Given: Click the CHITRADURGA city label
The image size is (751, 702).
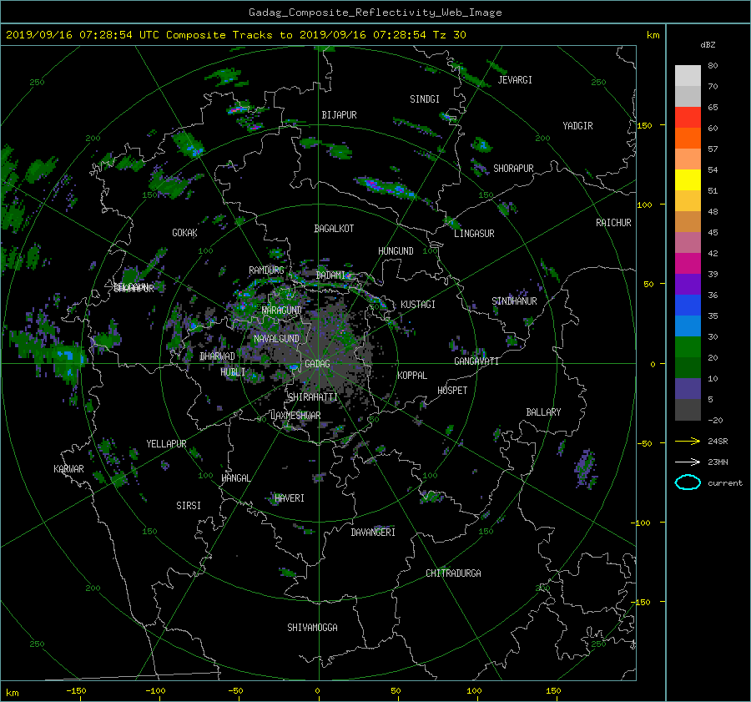Looking at the screenshot, I should coord(453,573).
